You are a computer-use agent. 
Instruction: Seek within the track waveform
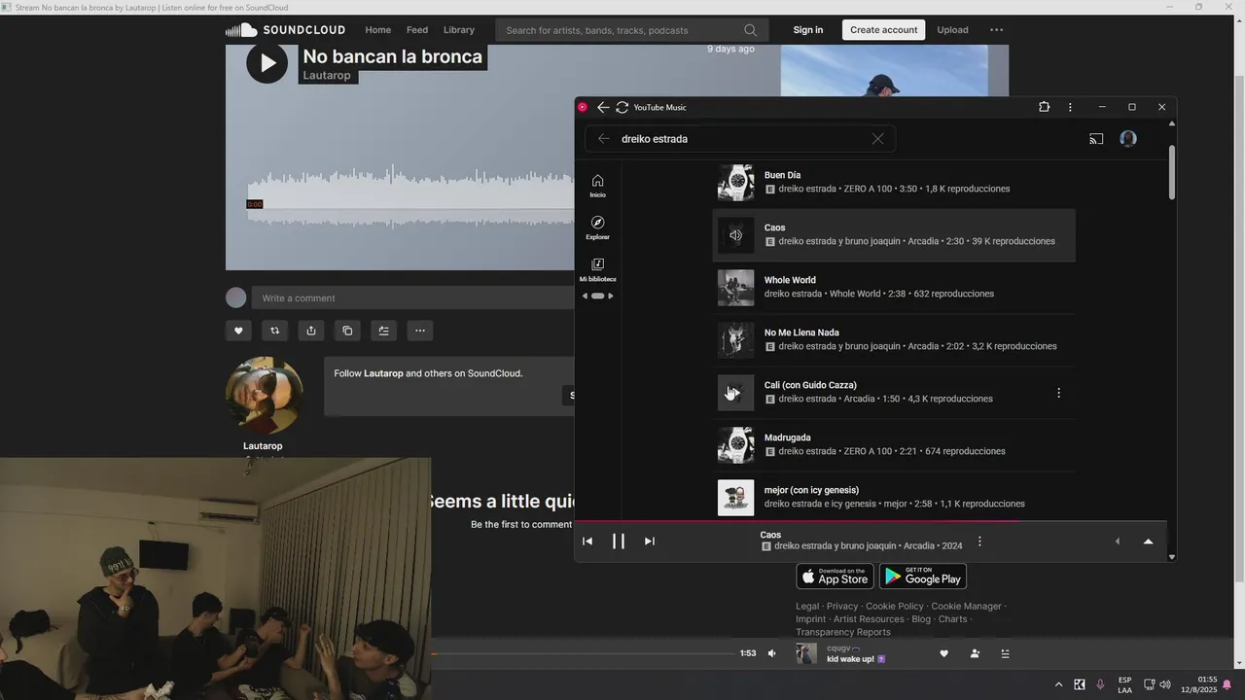coord(409,197)
